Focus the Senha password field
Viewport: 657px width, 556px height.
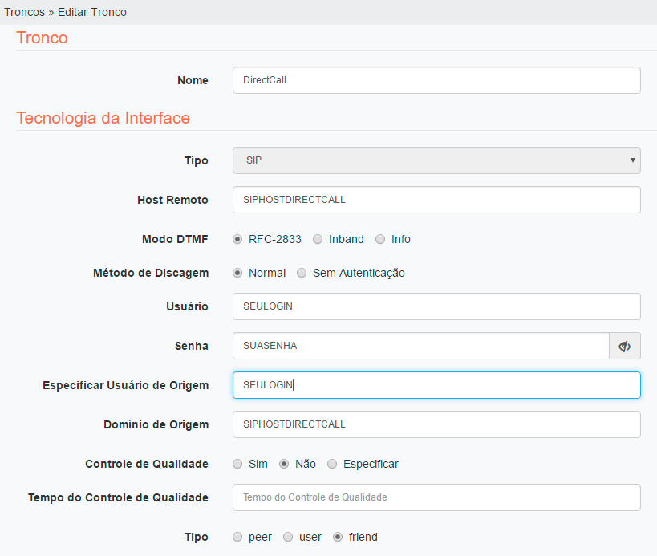420,346
